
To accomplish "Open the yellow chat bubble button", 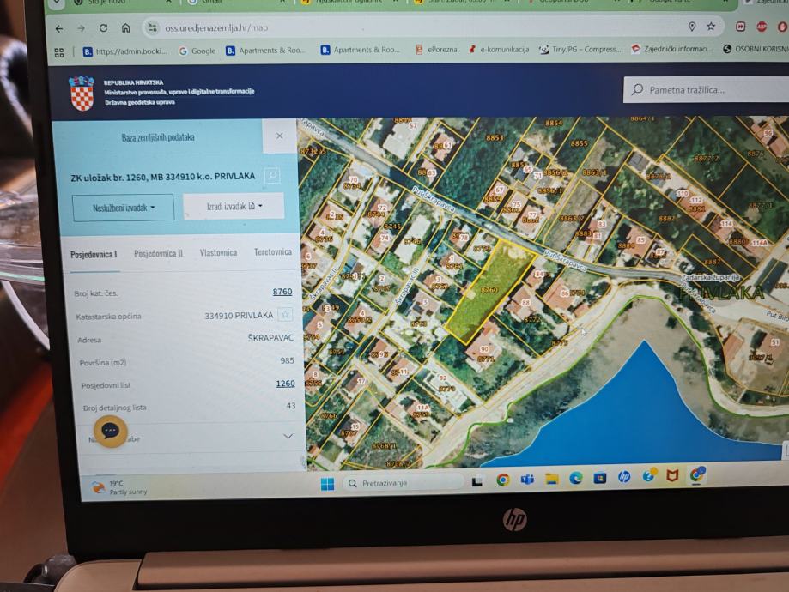I will [x=110, y=431].
